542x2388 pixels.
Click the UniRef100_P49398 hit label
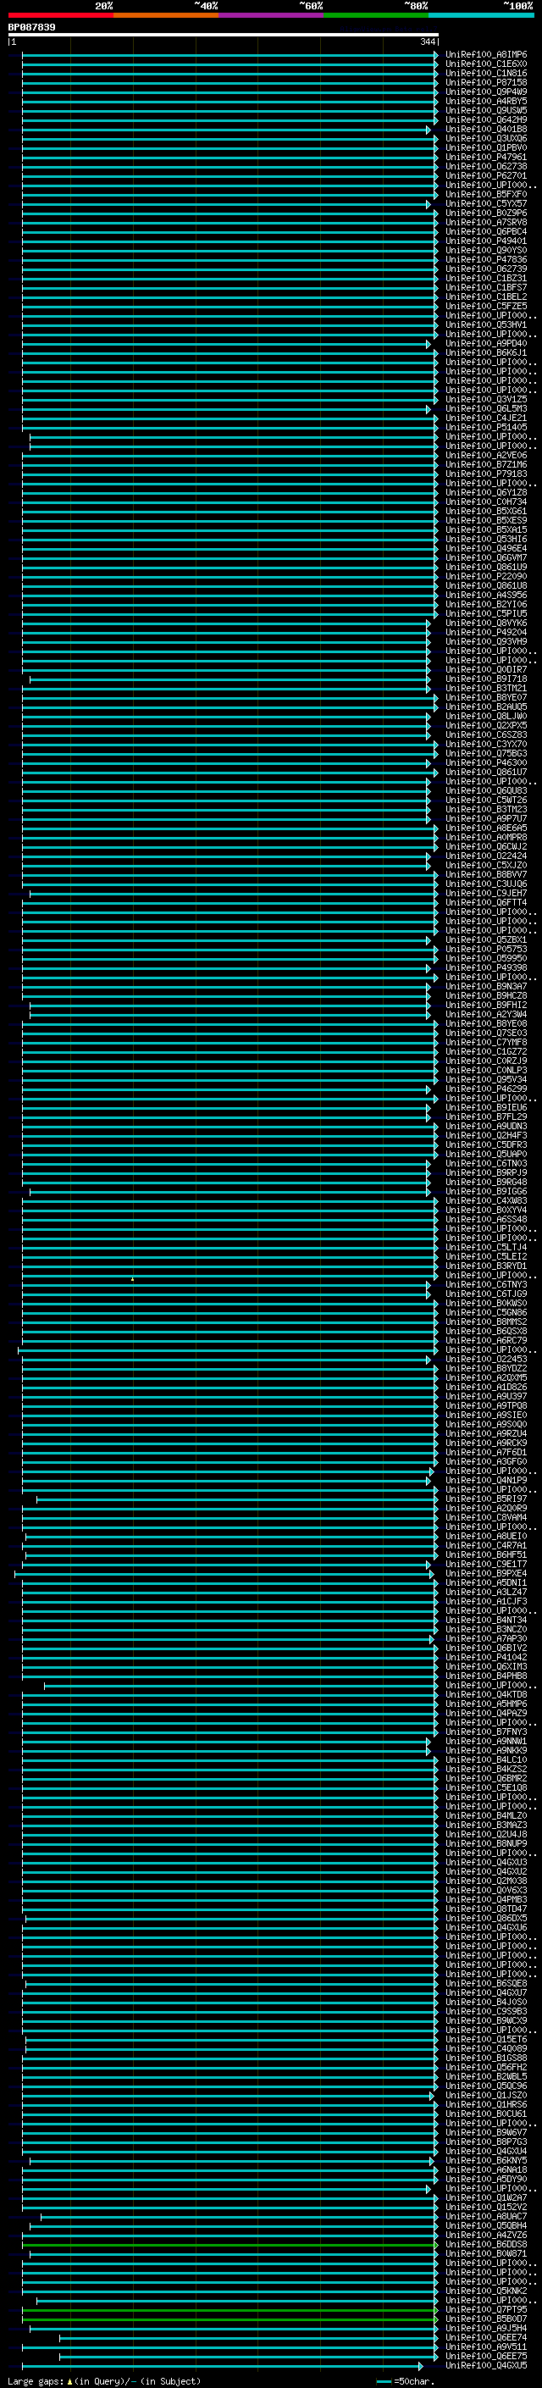[x=486, y=967]
